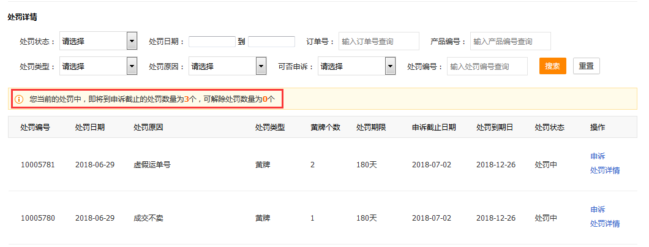Click 申诉 link for penalty 10005781
Screen dimensions: 649x247
(x=598, y=156)
